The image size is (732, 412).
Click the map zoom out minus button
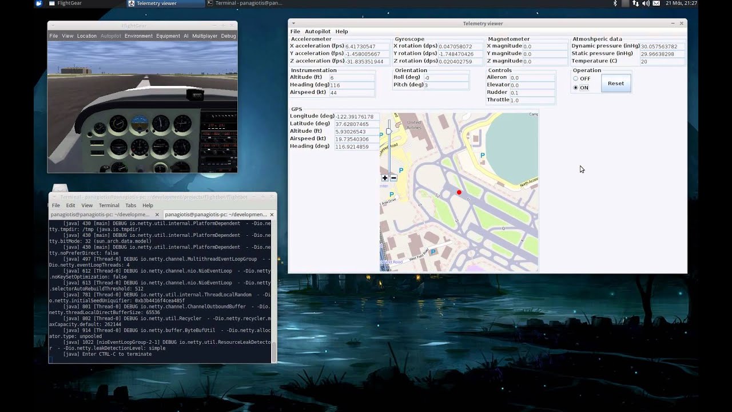[x=393, y=178]
